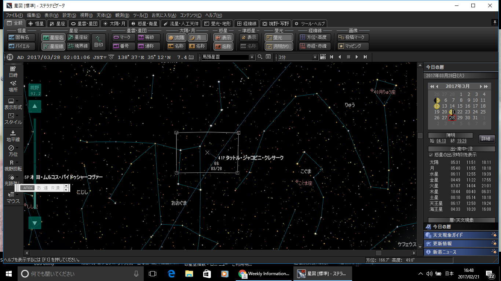Open the 場所 location settings
501x281 pixels.
[13, 86]
